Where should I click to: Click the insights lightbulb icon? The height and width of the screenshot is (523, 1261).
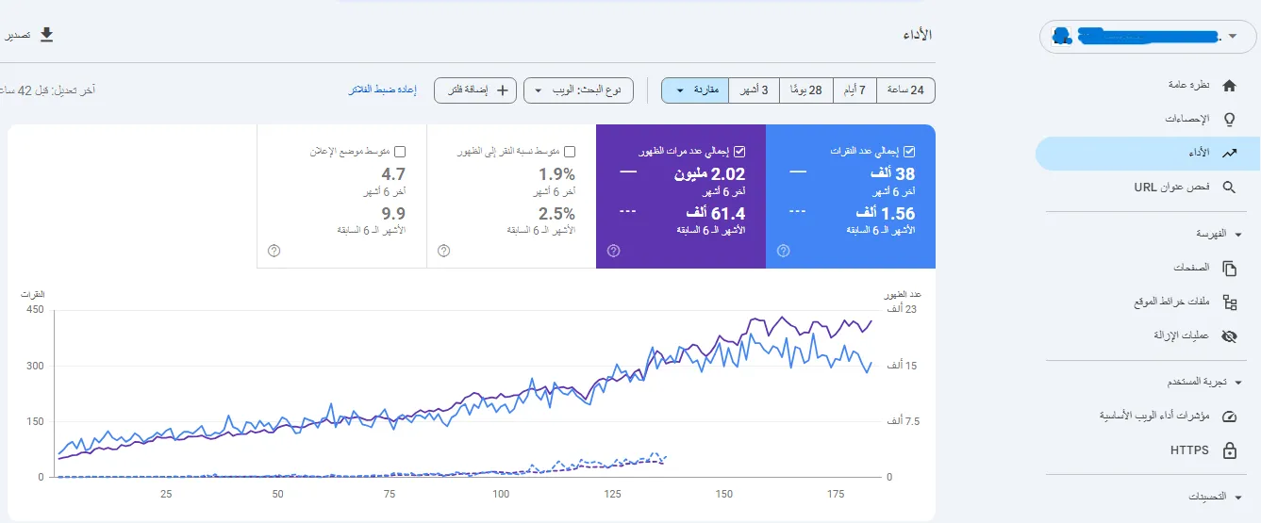point(1229,120)
